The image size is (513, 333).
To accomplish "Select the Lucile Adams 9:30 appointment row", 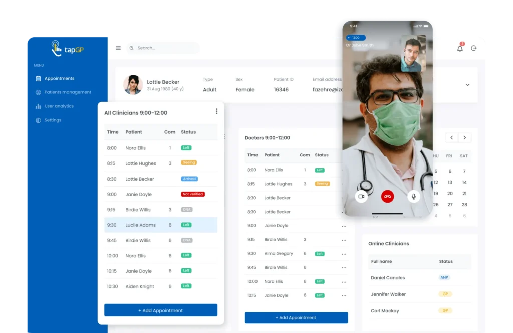I will (x=161, y=225).
